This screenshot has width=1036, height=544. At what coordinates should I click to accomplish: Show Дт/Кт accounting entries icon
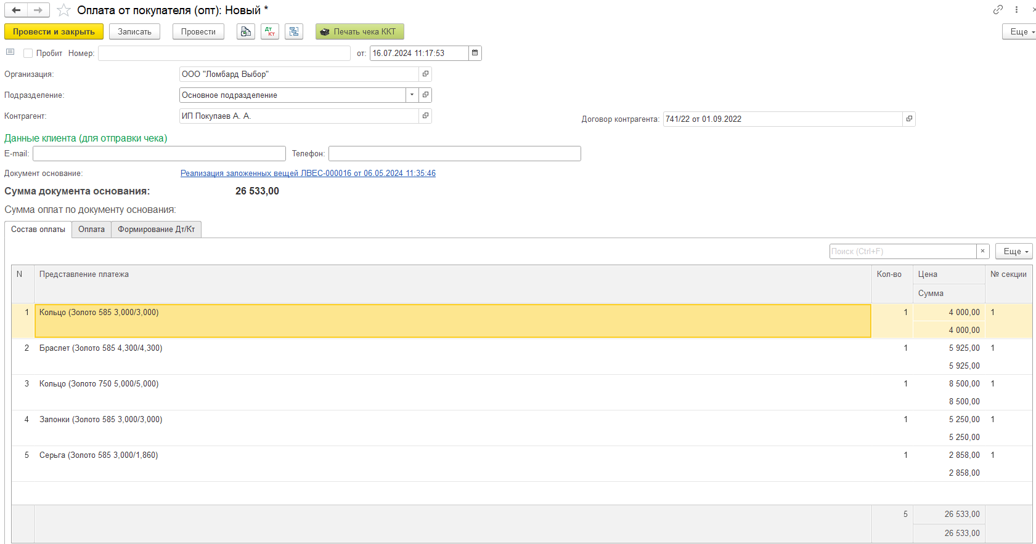[270, 31]
